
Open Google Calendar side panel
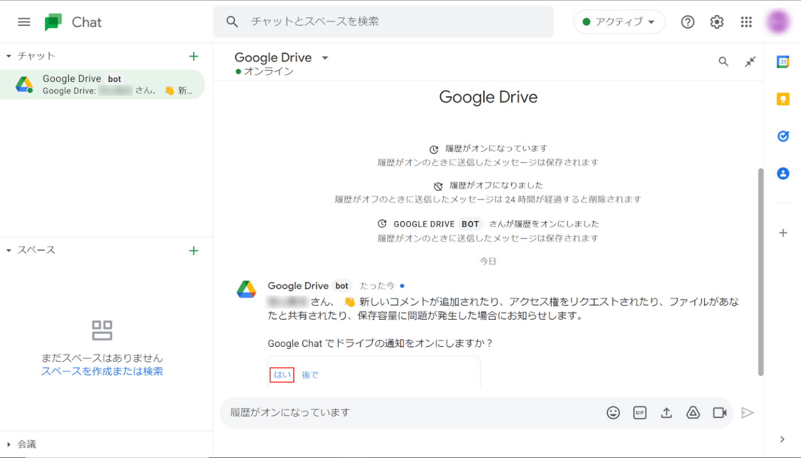(x=783, y=62)
